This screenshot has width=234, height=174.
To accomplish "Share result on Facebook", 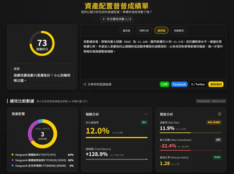I will click(x=179, y=84).
